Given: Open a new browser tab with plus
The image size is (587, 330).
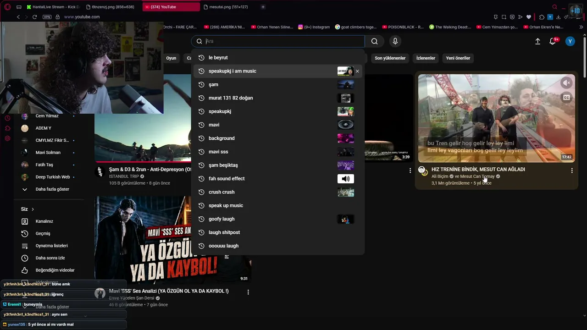Looking at the screenshot, I should click(263, 7).
